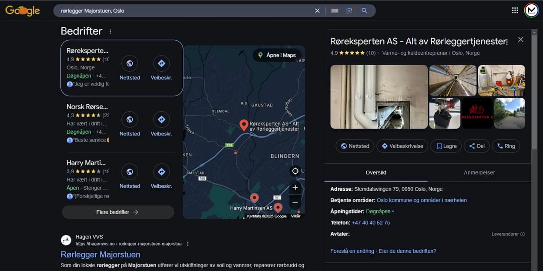The height and width of the screenshot is (271, 543).
Task: Get directions to Harry Martinsen listing
Action: (x=161, y=172)
